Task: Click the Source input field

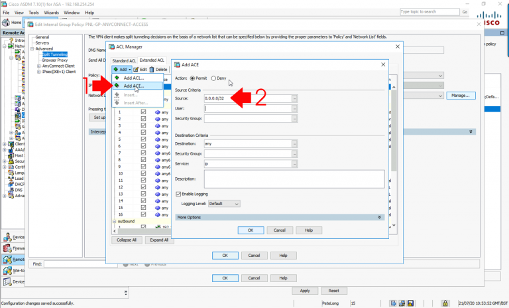Action: coord(248,98)
